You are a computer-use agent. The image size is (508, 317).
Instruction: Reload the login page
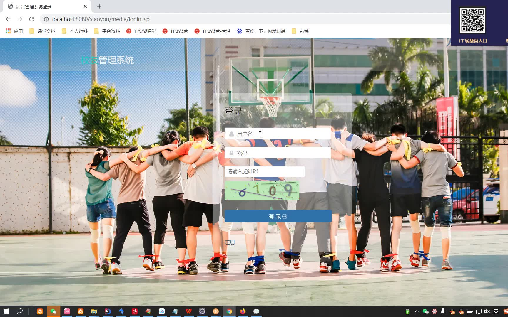32,19
